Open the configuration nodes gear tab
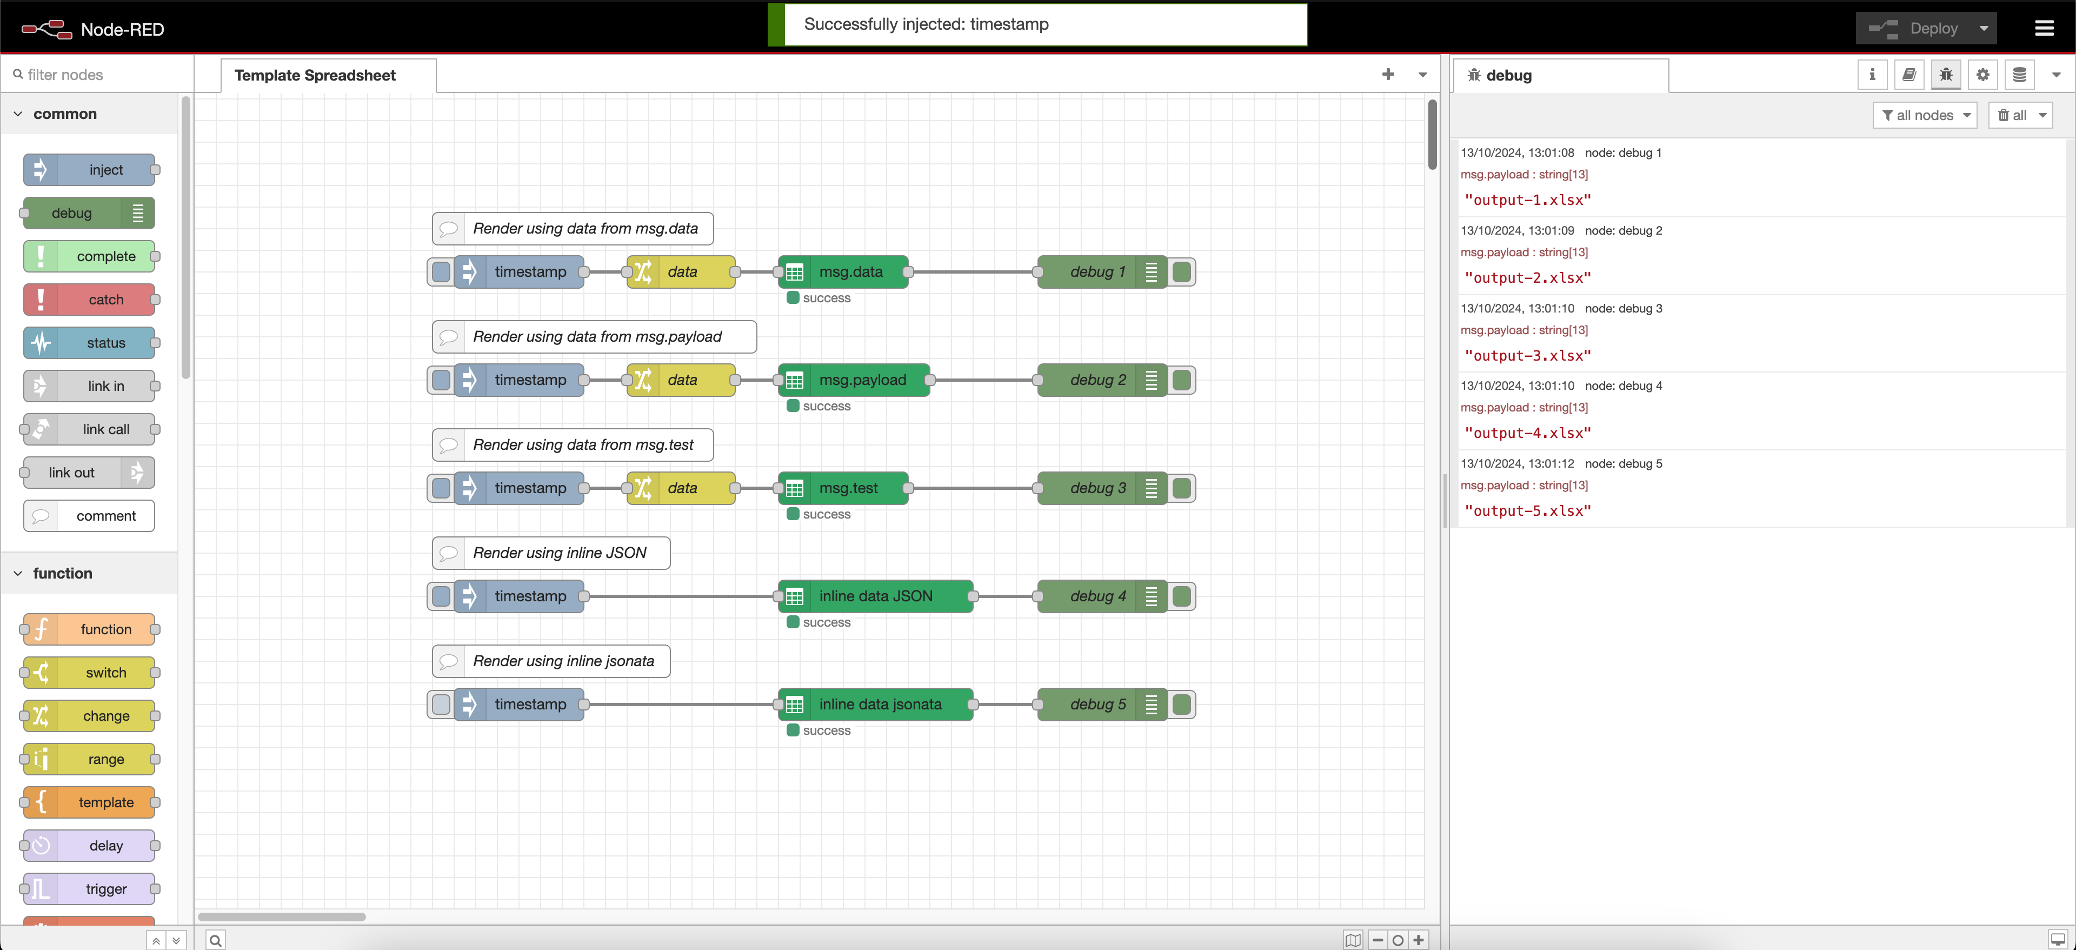The height and width of the screenshot is (950, 2076). pos(1982,75)
